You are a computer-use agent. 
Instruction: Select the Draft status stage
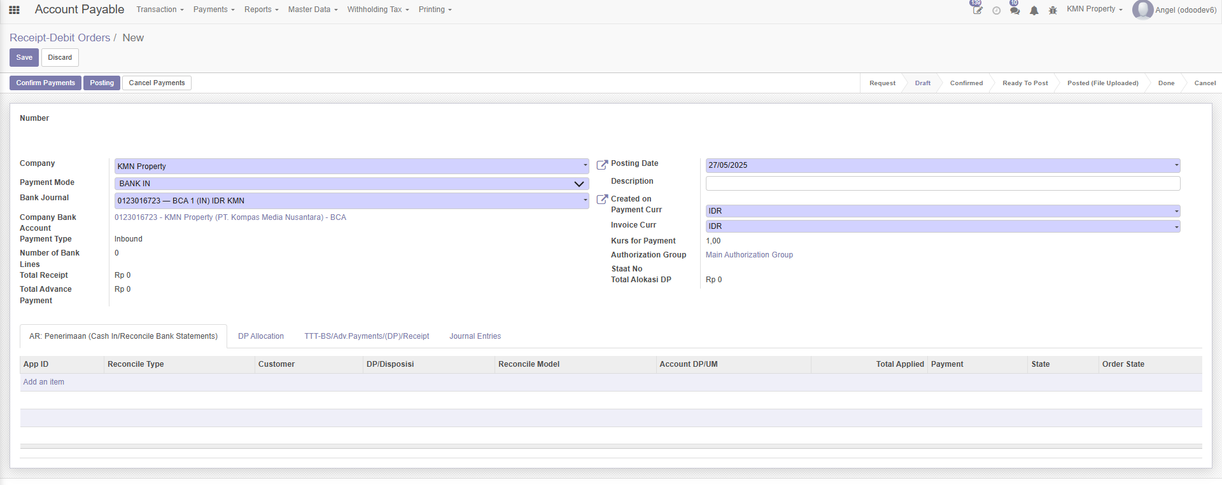coord(923,83)
